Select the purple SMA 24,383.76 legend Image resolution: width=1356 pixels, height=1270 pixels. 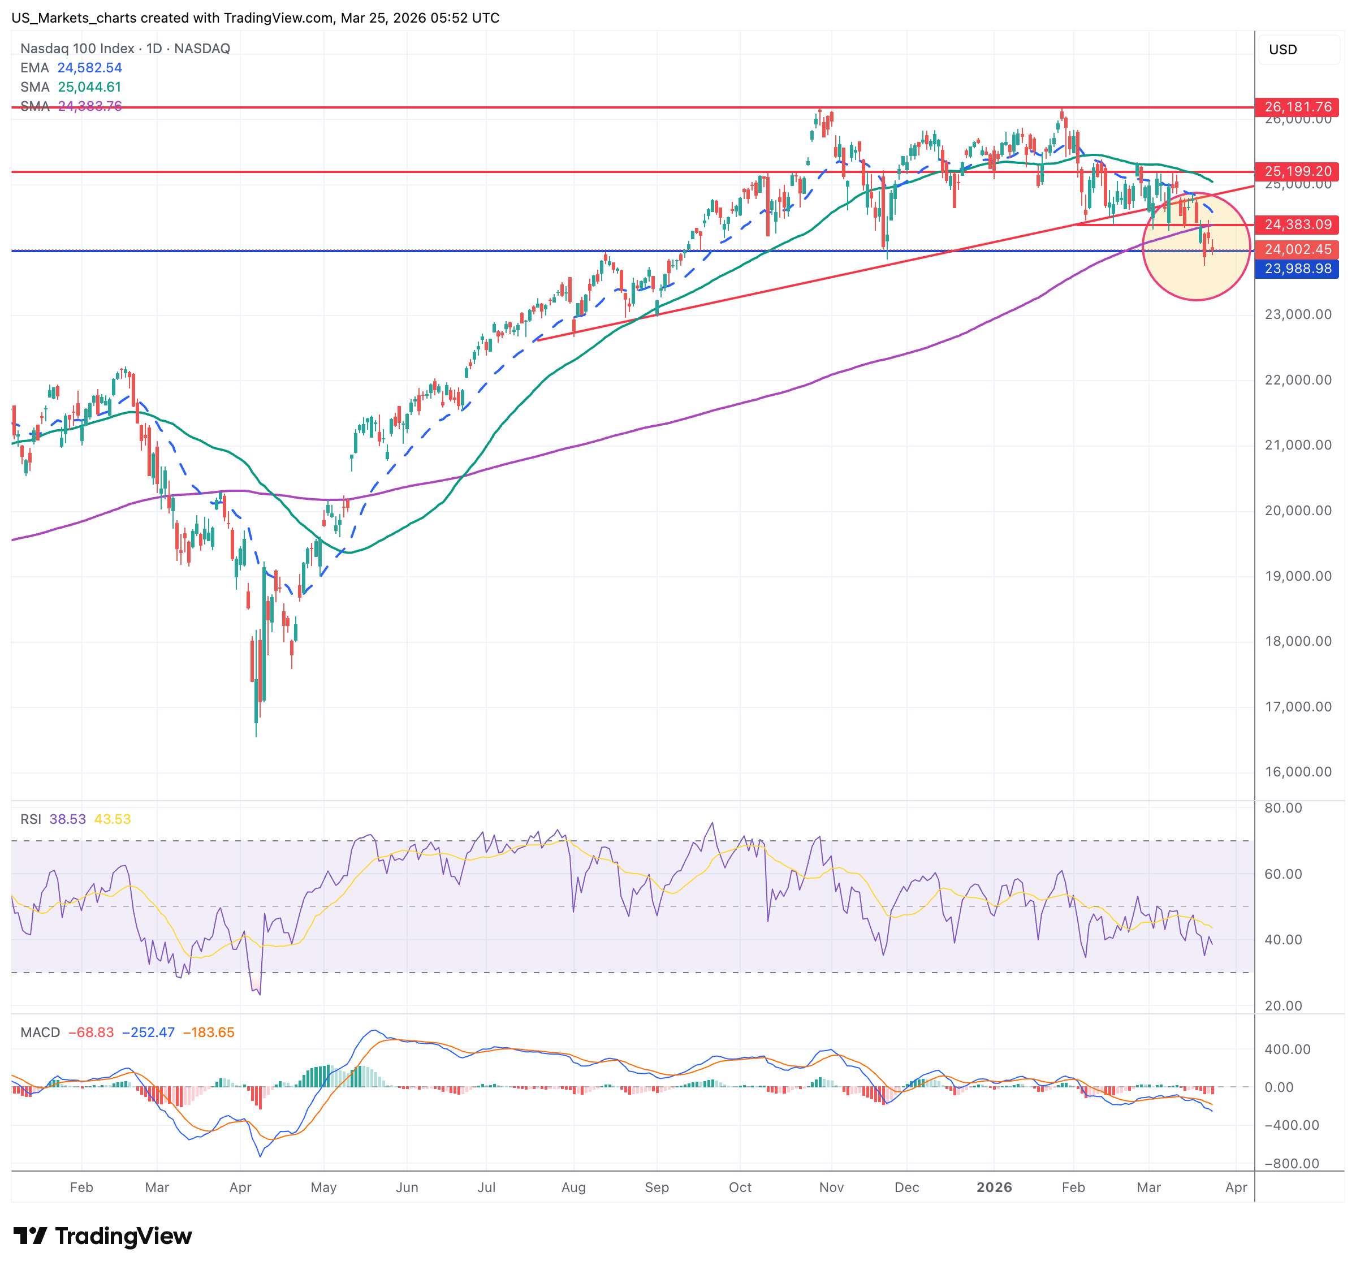click(71, 106)
